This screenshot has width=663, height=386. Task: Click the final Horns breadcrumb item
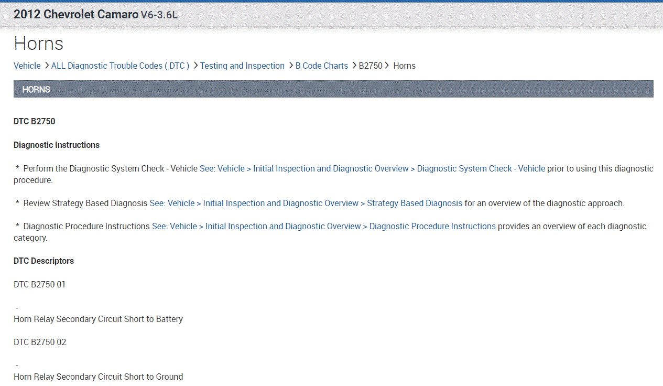tap(404, 66)
